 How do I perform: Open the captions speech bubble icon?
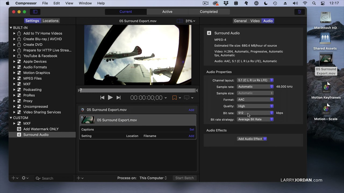(x=187, y=98)
